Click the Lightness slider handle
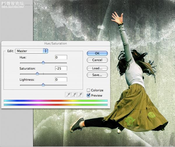This screenshot has height=147, width=175. coord(43,85)
